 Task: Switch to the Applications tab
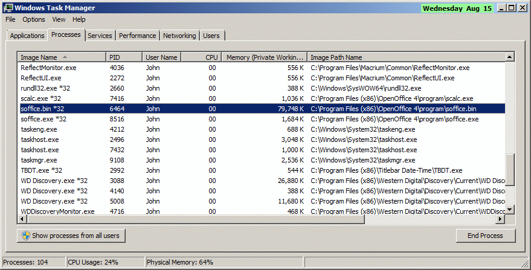(27, 36)
